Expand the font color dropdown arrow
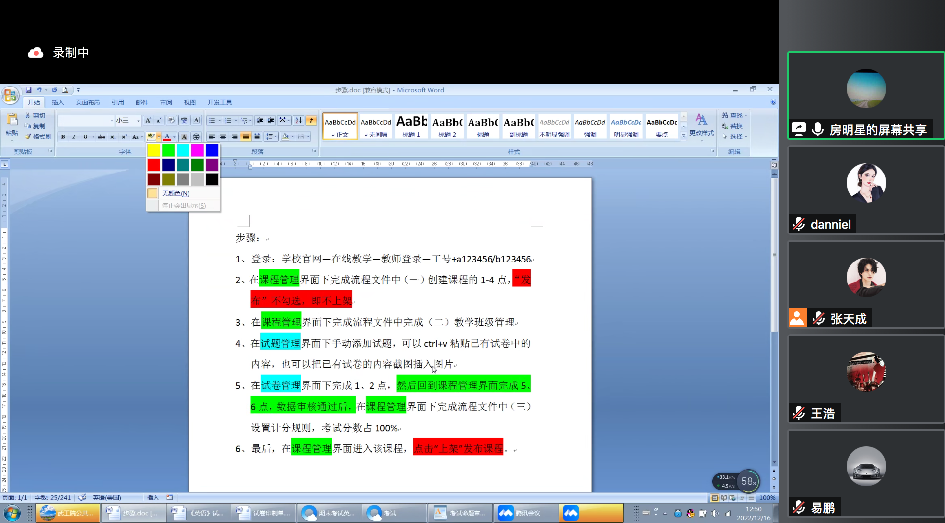Screen dimensions: 945x523 point(174,137)
